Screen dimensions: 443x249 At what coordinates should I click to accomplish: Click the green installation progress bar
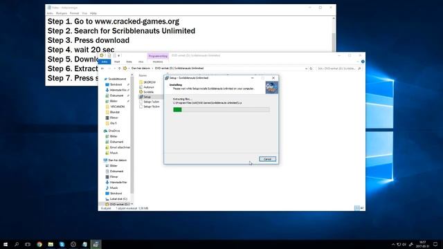pos(221,109)
